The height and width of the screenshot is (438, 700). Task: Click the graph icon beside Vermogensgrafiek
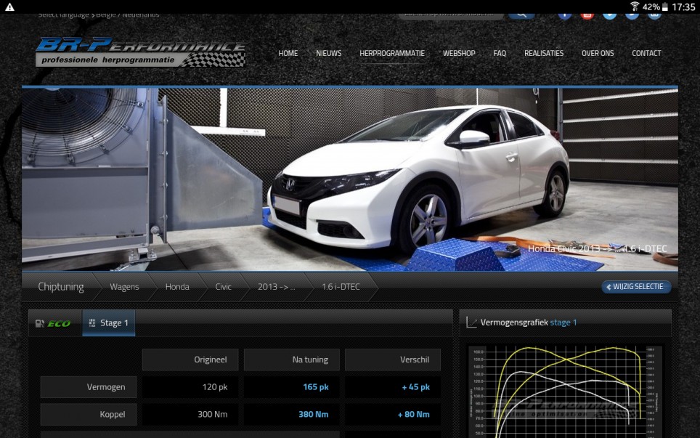471,322
